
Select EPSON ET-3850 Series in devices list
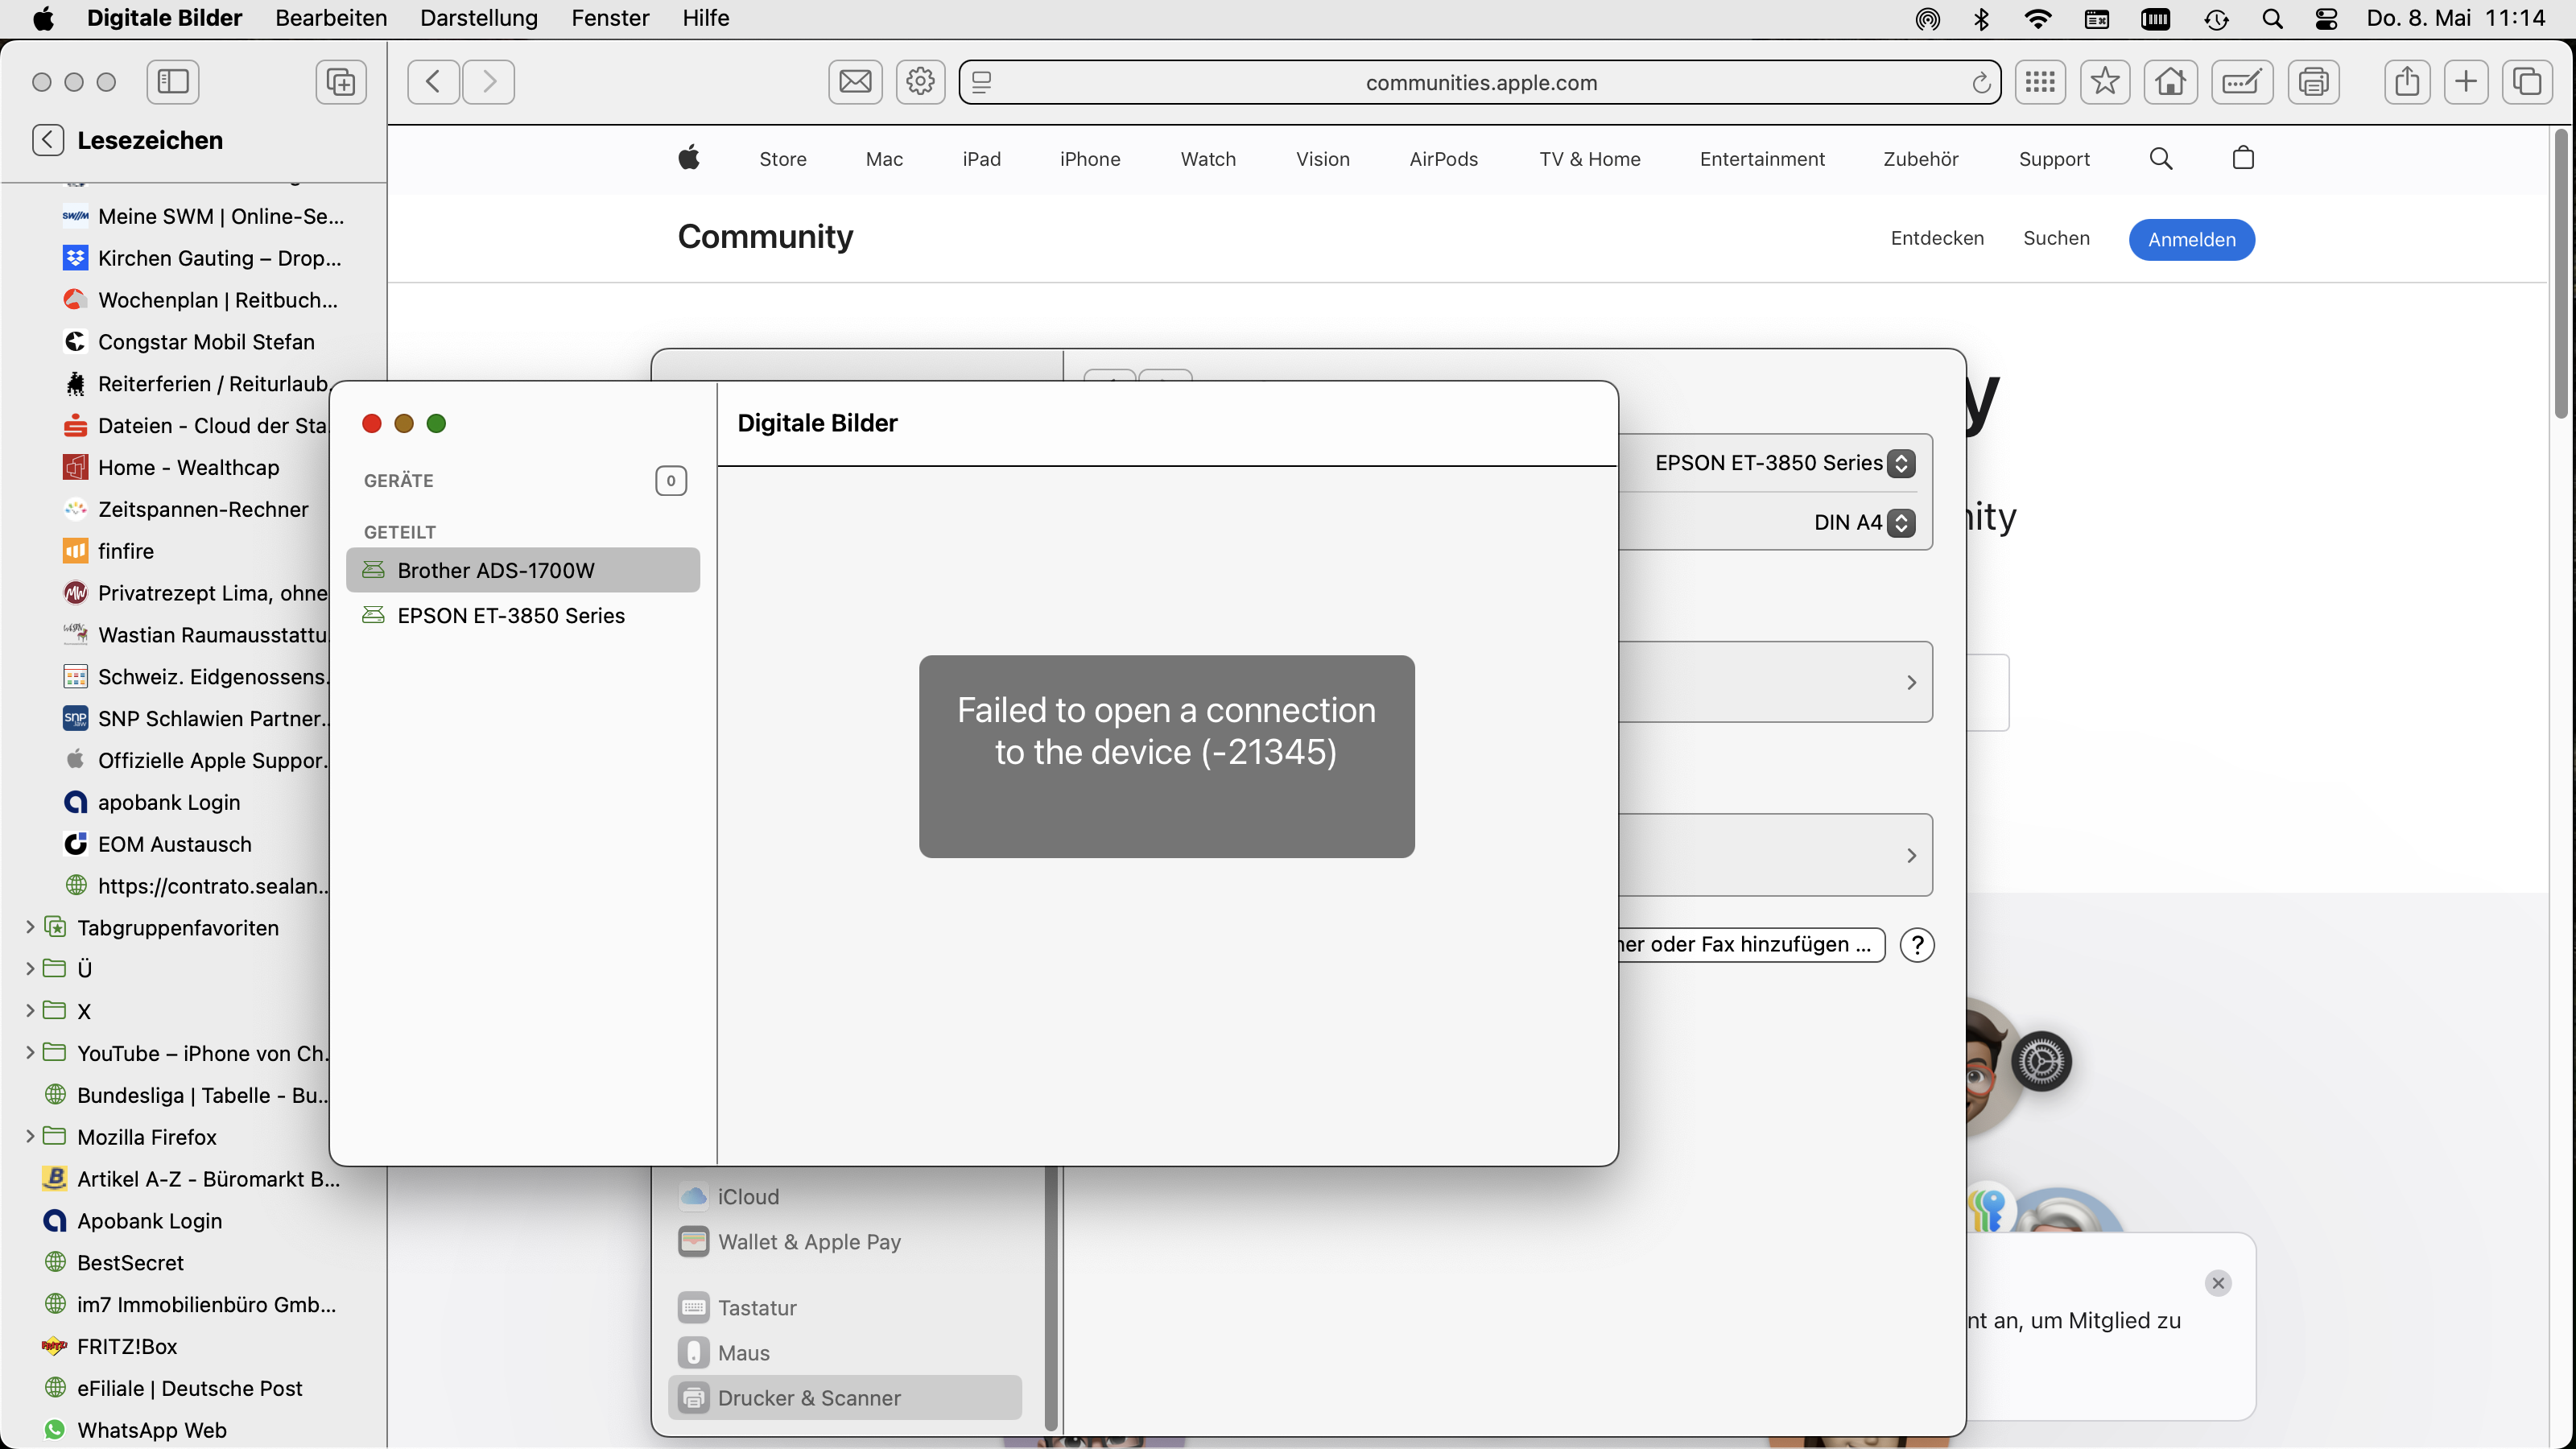[511, 616]
